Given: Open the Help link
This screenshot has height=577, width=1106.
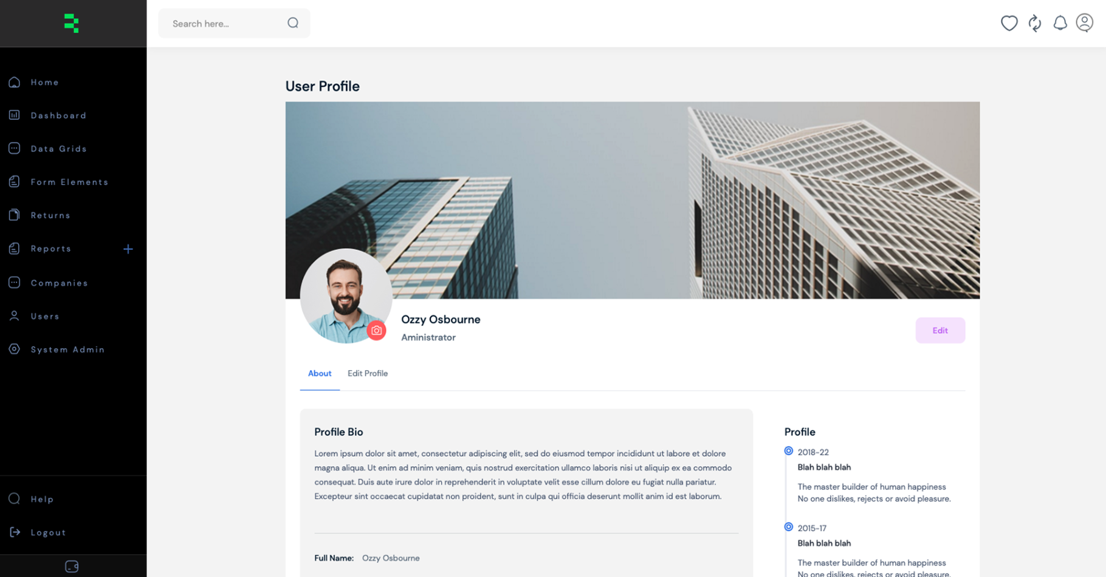Looking at the screenshot, I should [43, 499].
